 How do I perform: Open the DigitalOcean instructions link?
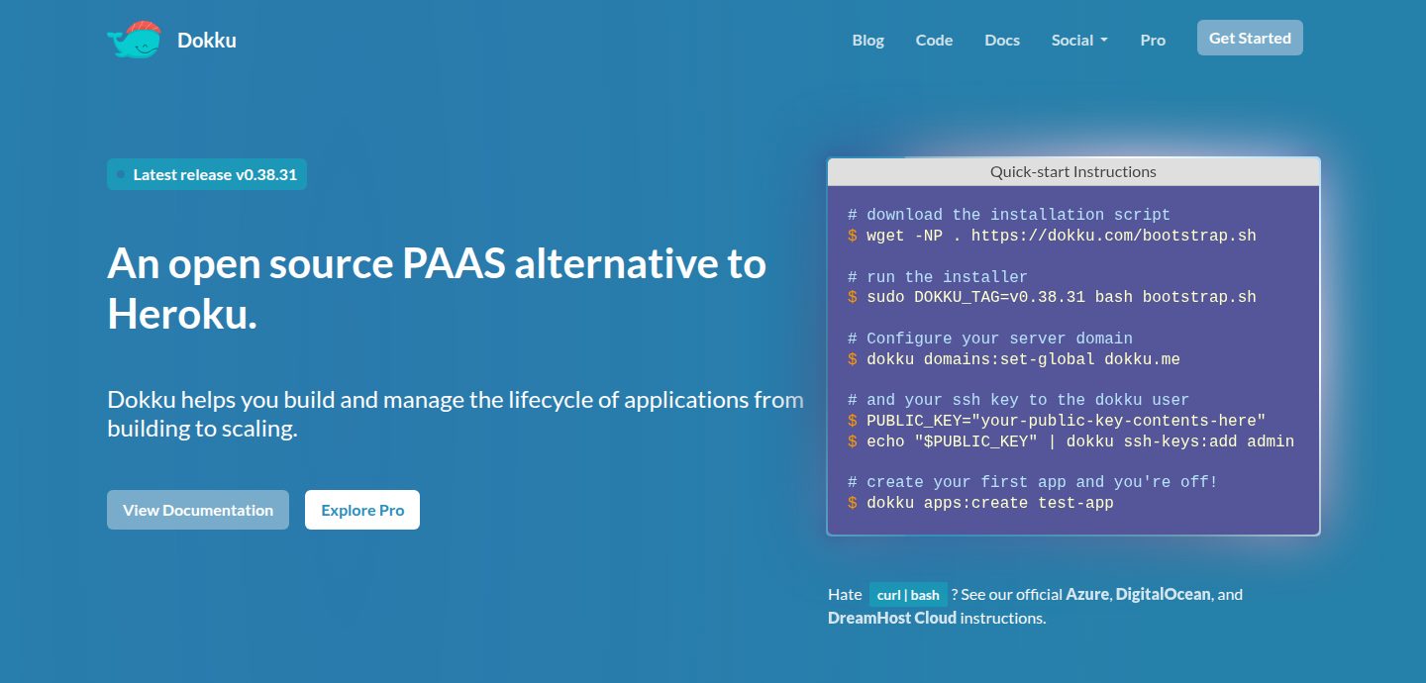[x=1163, y=595]
